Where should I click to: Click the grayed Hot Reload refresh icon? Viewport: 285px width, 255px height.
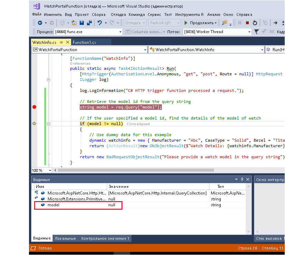tap(265, 23)
